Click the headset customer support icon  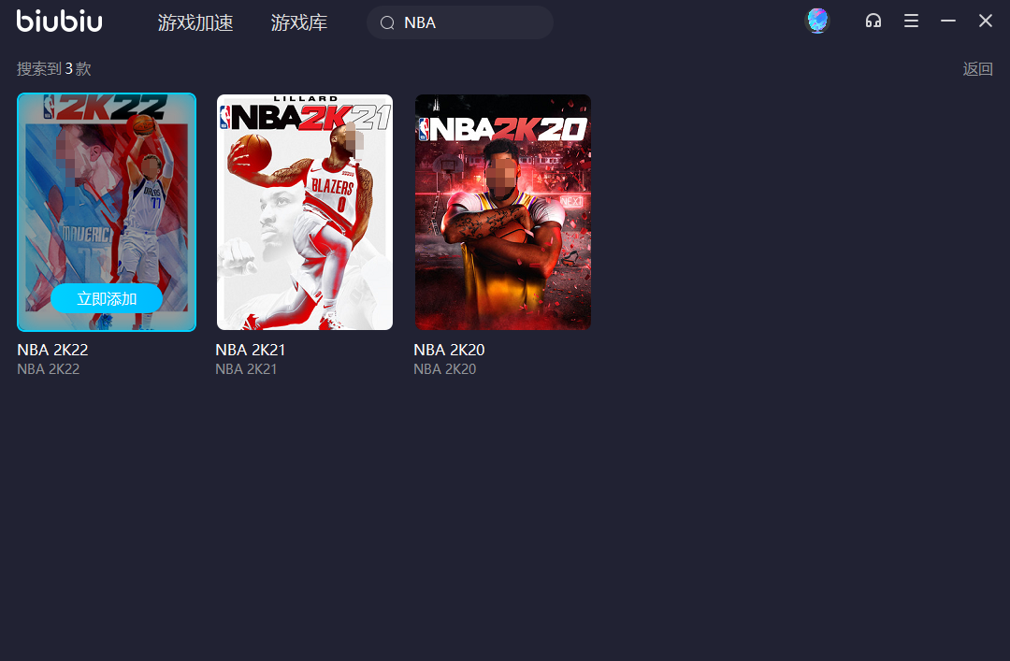click(x=873, y=21)
